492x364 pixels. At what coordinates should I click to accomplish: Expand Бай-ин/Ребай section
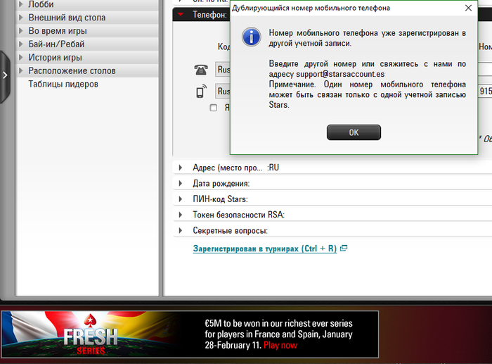click(x=87, y=44)
